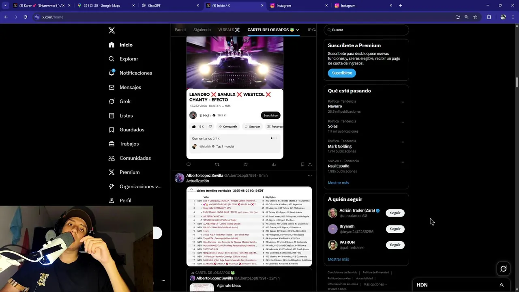This screenshot has height=292, width=519.
Task: Open the Listas icon
Action: pos(112,116)
